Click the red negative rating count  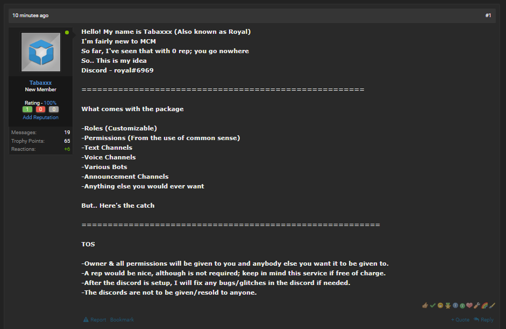[41, 109]
